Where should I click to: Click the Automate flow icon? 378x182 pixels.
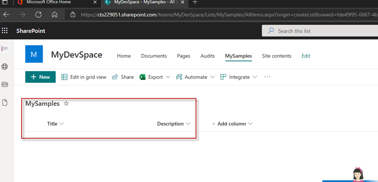point(179,77)
